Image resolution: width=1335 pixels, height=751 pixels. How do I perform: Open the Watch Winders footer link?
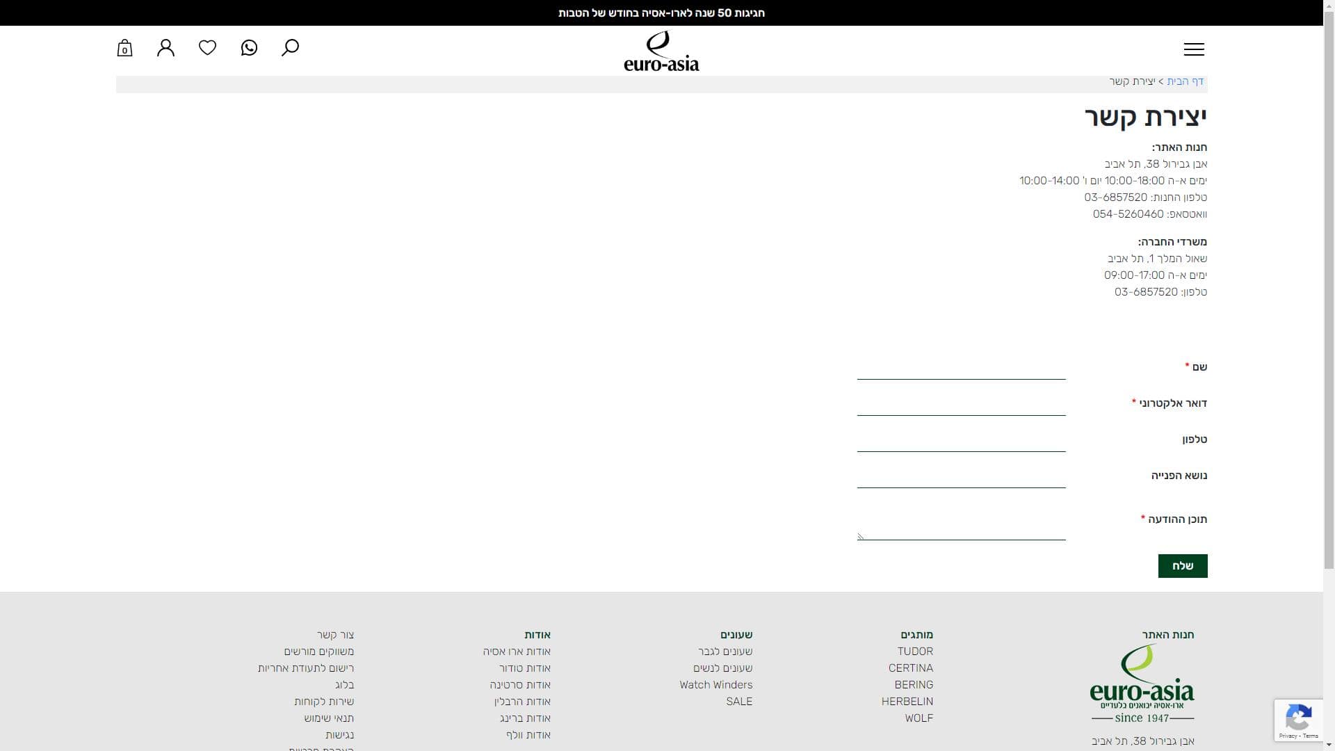coord(715,685)
